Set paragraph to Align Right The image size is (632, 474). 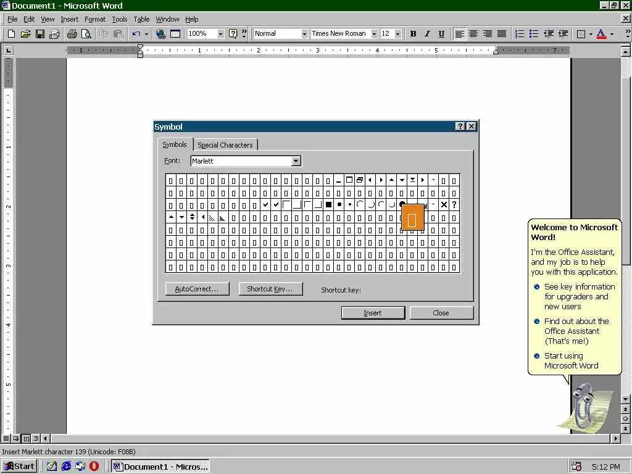point(488,34)
